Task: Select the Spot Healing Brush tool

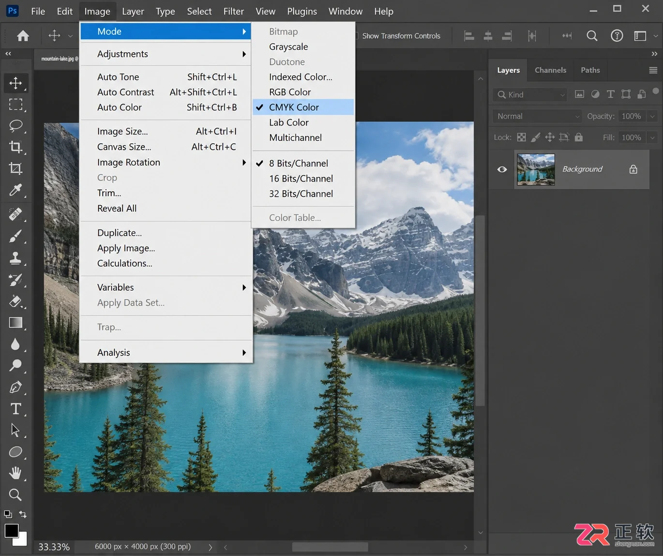Action: (15, 214)
